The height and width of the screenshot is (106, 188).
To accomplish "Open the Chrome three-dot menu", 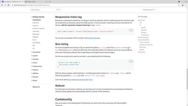I will pyautogui.click(x=186, y=5).
